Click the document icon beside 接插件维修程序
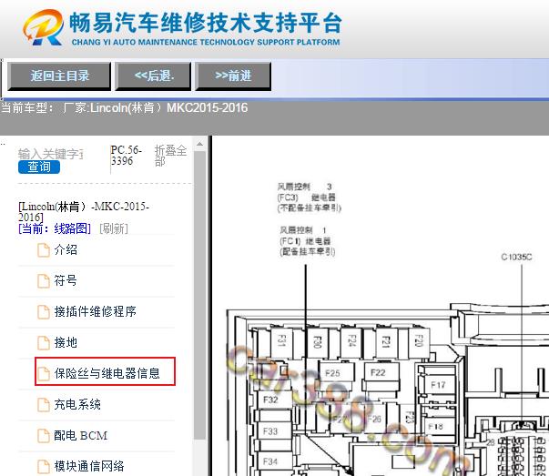 coord(44,311)
